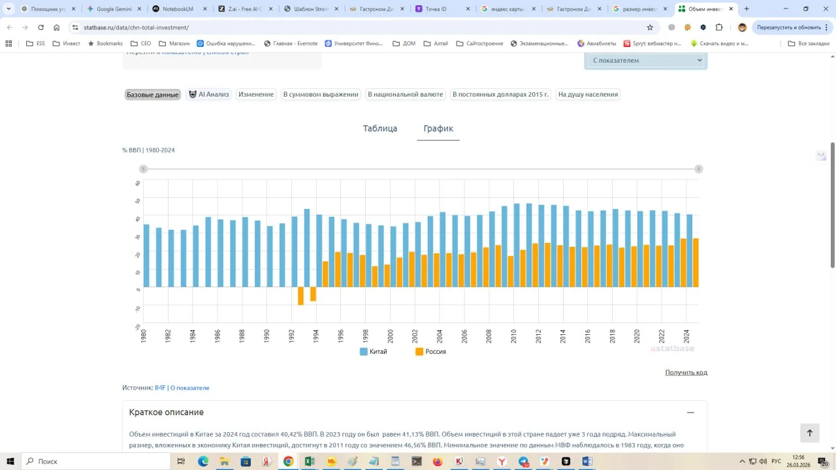The width and height of the screenshot is (836, 470).
Task: Click the scroll-to-top arrow button
Action: (809, 433)
